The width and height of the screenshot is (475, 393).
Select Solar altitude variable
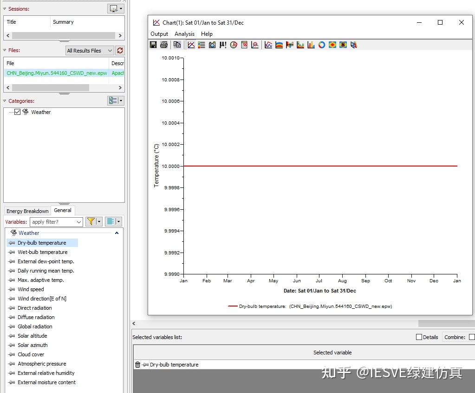click(32, 336)
